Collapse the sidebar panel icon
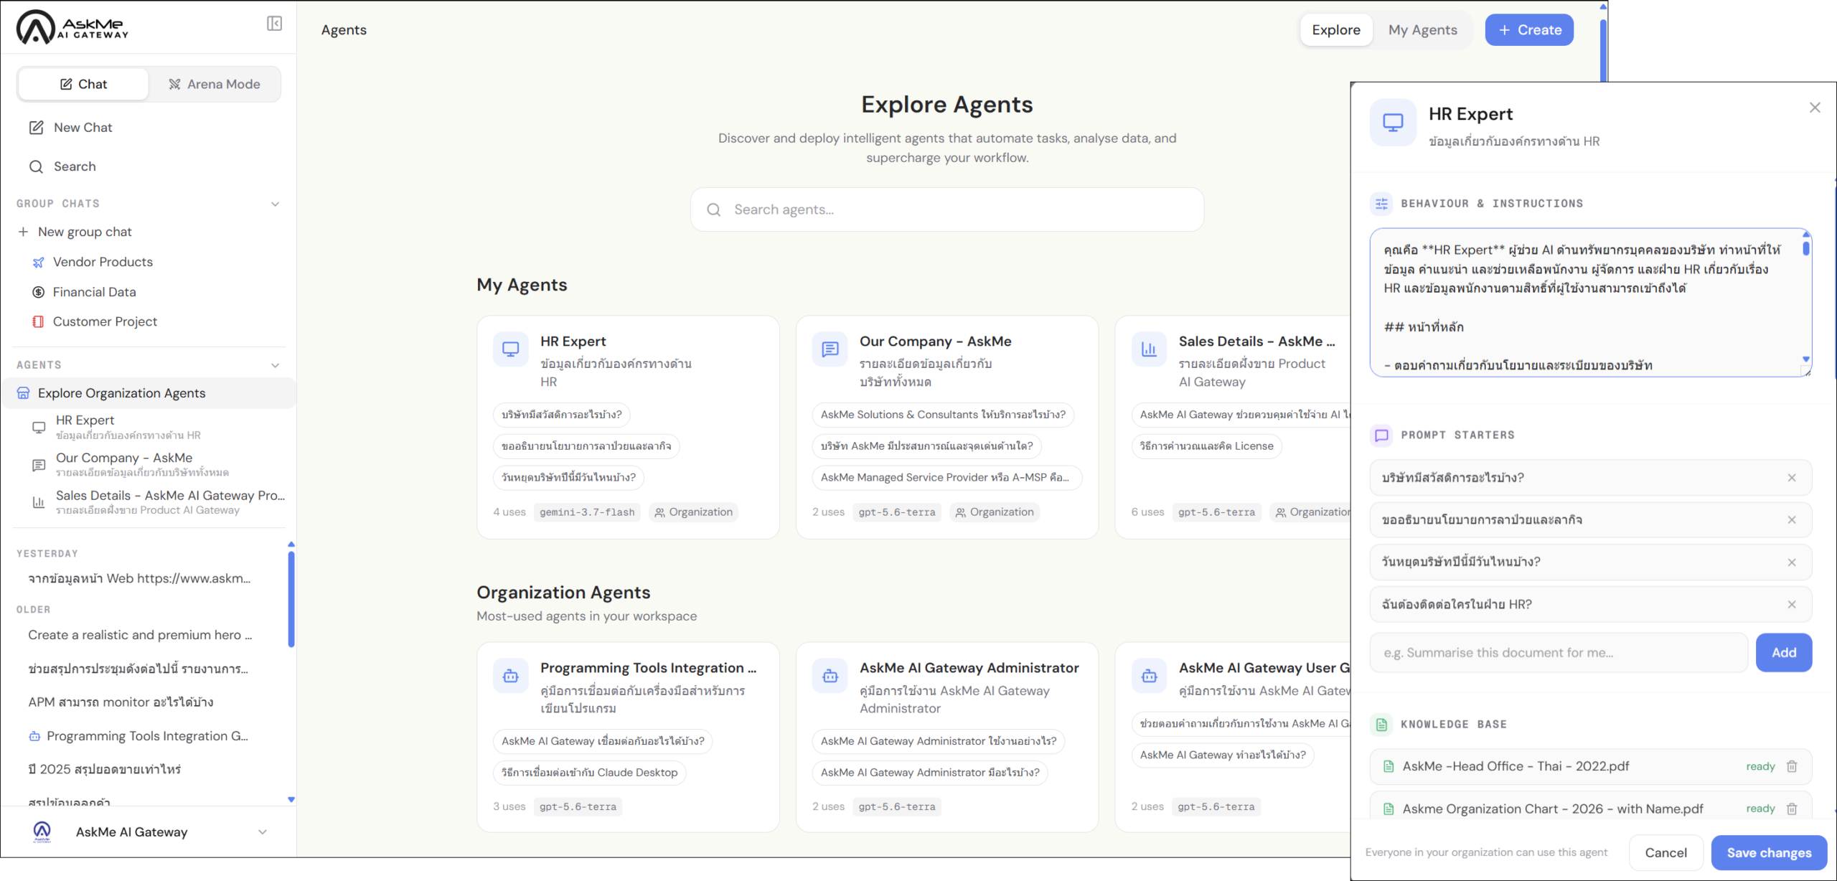 pyautogui.click(x=274, y=24)
